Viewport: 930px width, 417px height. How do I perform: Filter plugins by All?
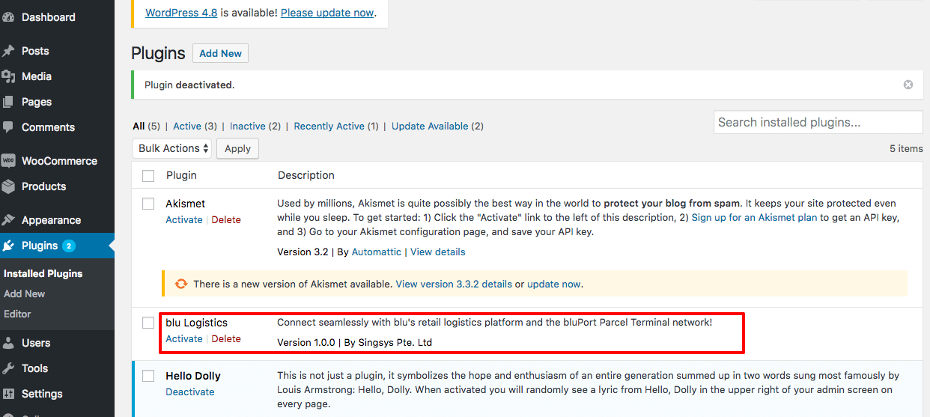(x=139, y=126)
